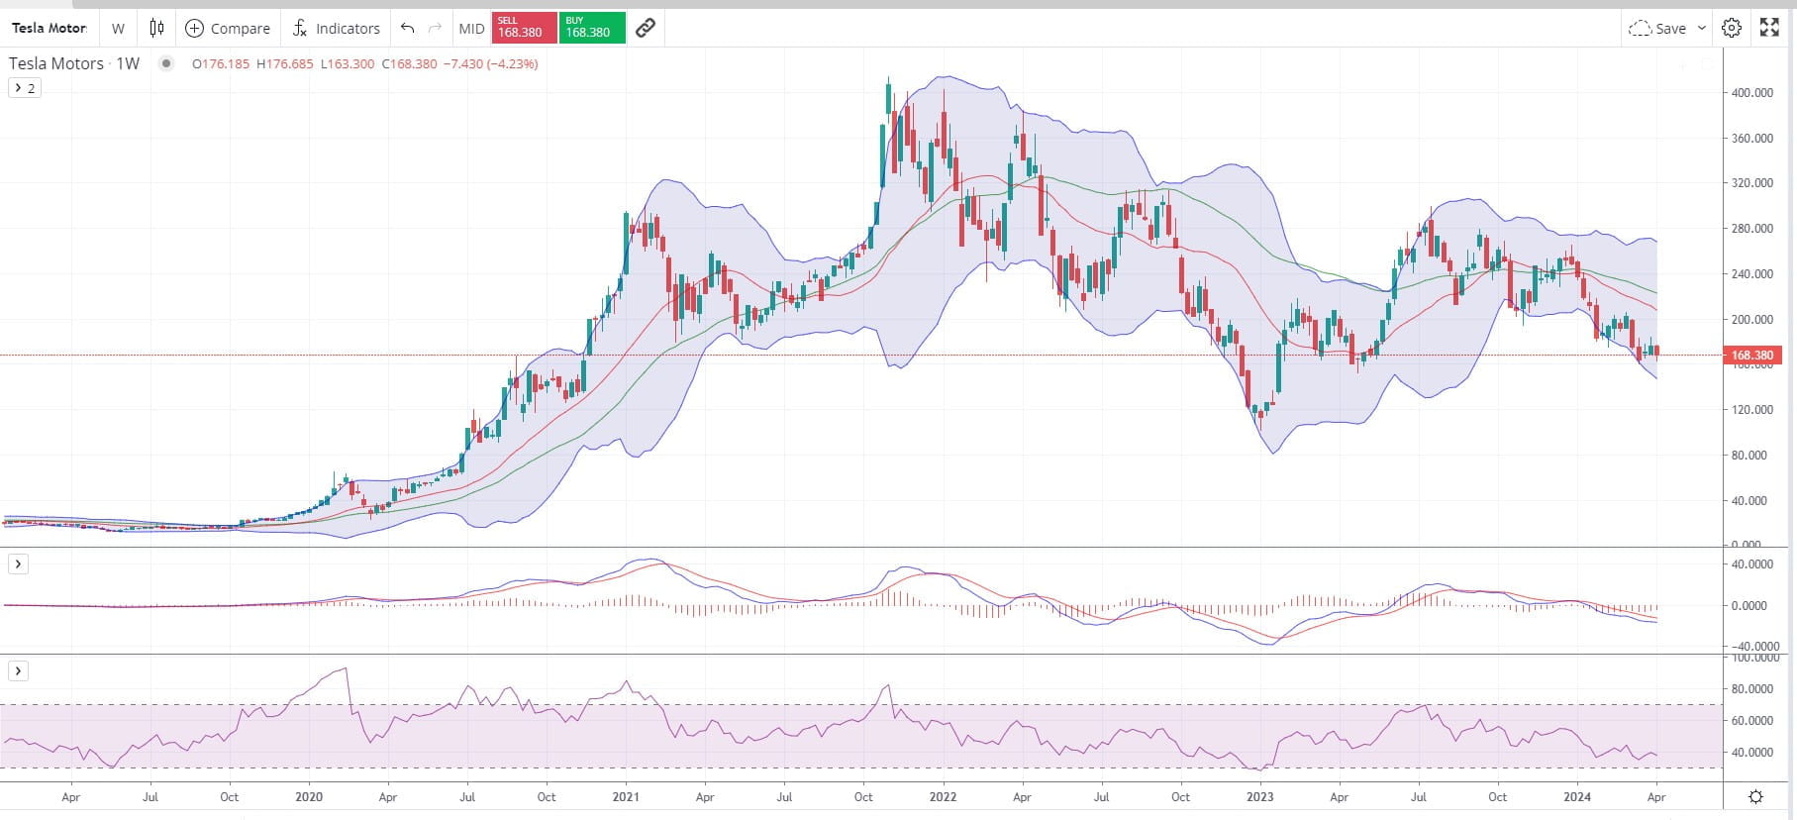Click the Tesla Motors · 1W legend title
This screenshot has width=1797, height=820.
(74, 63)
